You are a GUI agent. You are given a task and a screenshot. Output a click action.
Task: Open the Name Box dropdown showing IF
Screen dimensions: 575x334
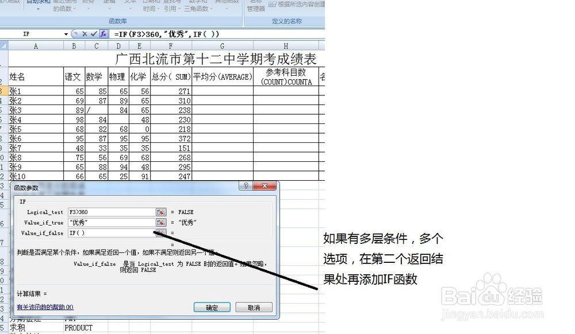[66, 34]
